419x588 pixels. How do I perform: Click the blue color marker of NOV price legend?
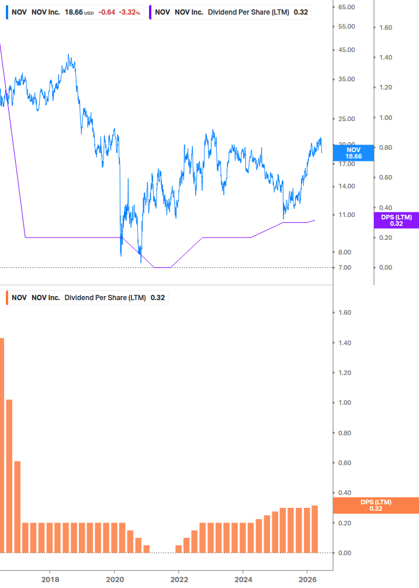coord(7,12)
